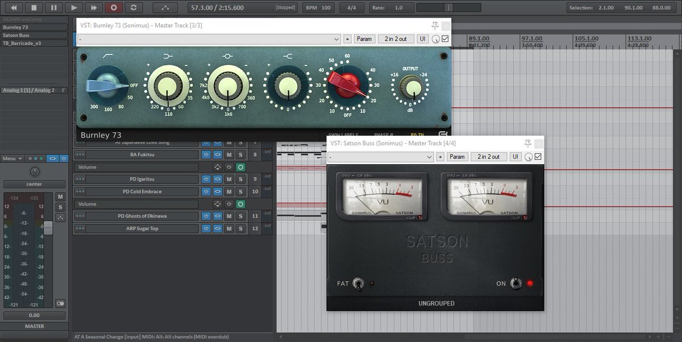Click the Burnley 73 wet/dry mix knob
This screenshot has width=682, height=342.
(435, 39)
